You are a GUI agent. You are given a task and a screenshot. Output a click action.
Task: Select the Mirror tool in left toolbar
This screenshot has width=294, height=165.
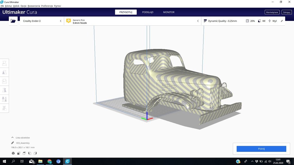coord(5,90)
